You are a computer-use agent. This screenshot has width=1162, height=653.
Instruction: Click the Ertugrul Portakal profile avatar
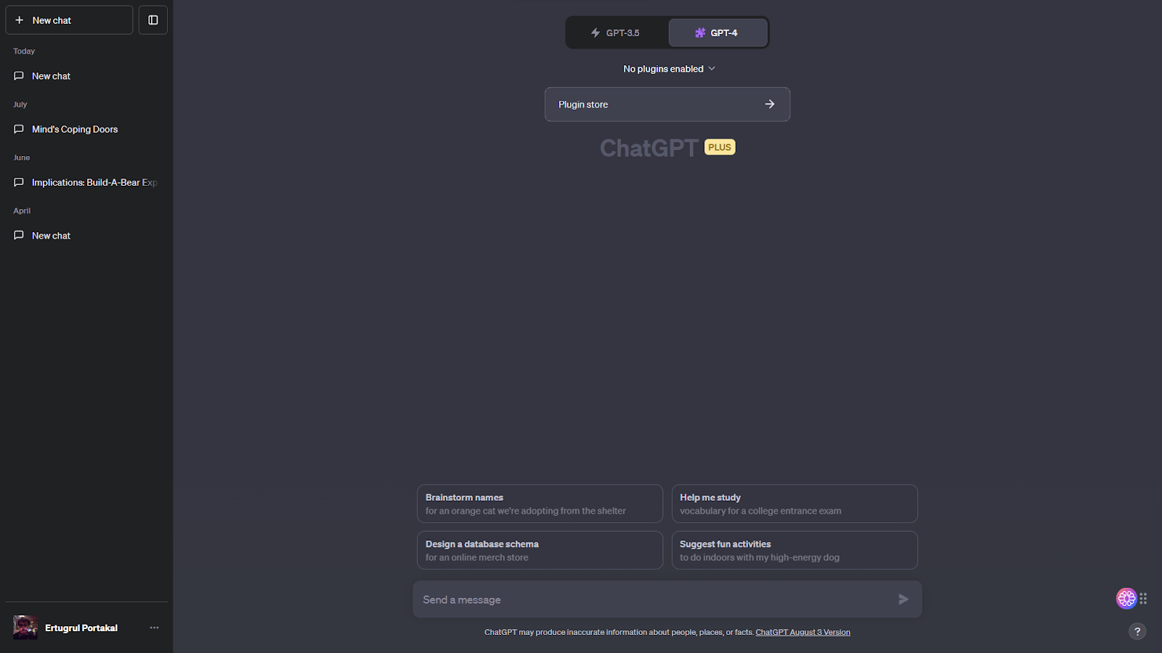(25, 628)
